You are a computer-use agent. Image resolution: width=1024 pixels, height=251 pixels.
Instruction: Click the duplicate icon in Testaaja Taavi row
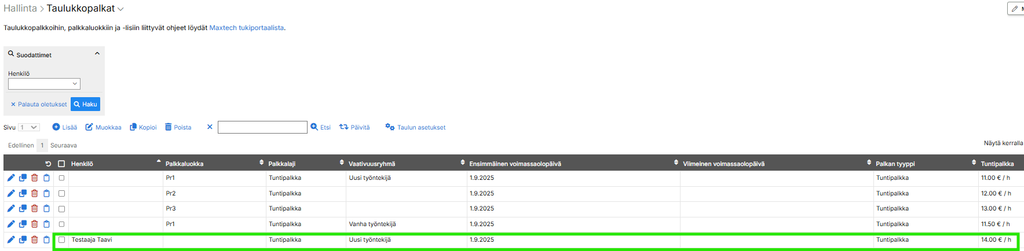coord(23,239)
